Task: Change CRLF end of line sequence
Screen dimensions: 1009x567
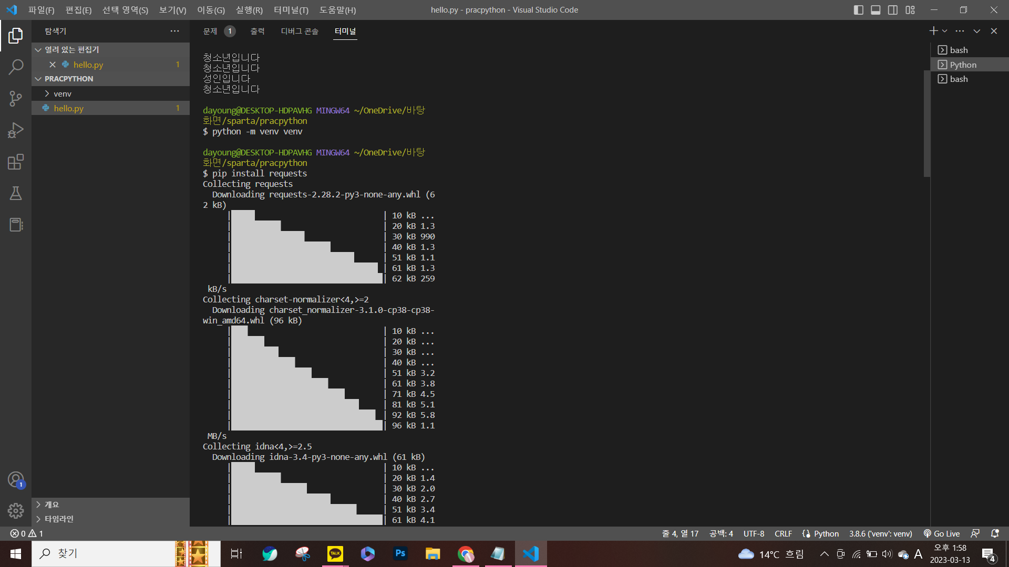Action: (x=783, y=533)
